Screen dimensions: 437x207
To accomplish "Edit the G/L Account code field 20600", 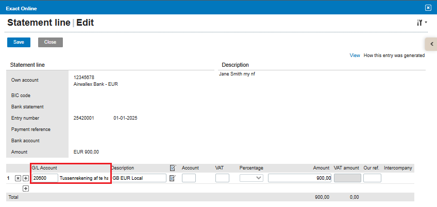I will point(45,178).
